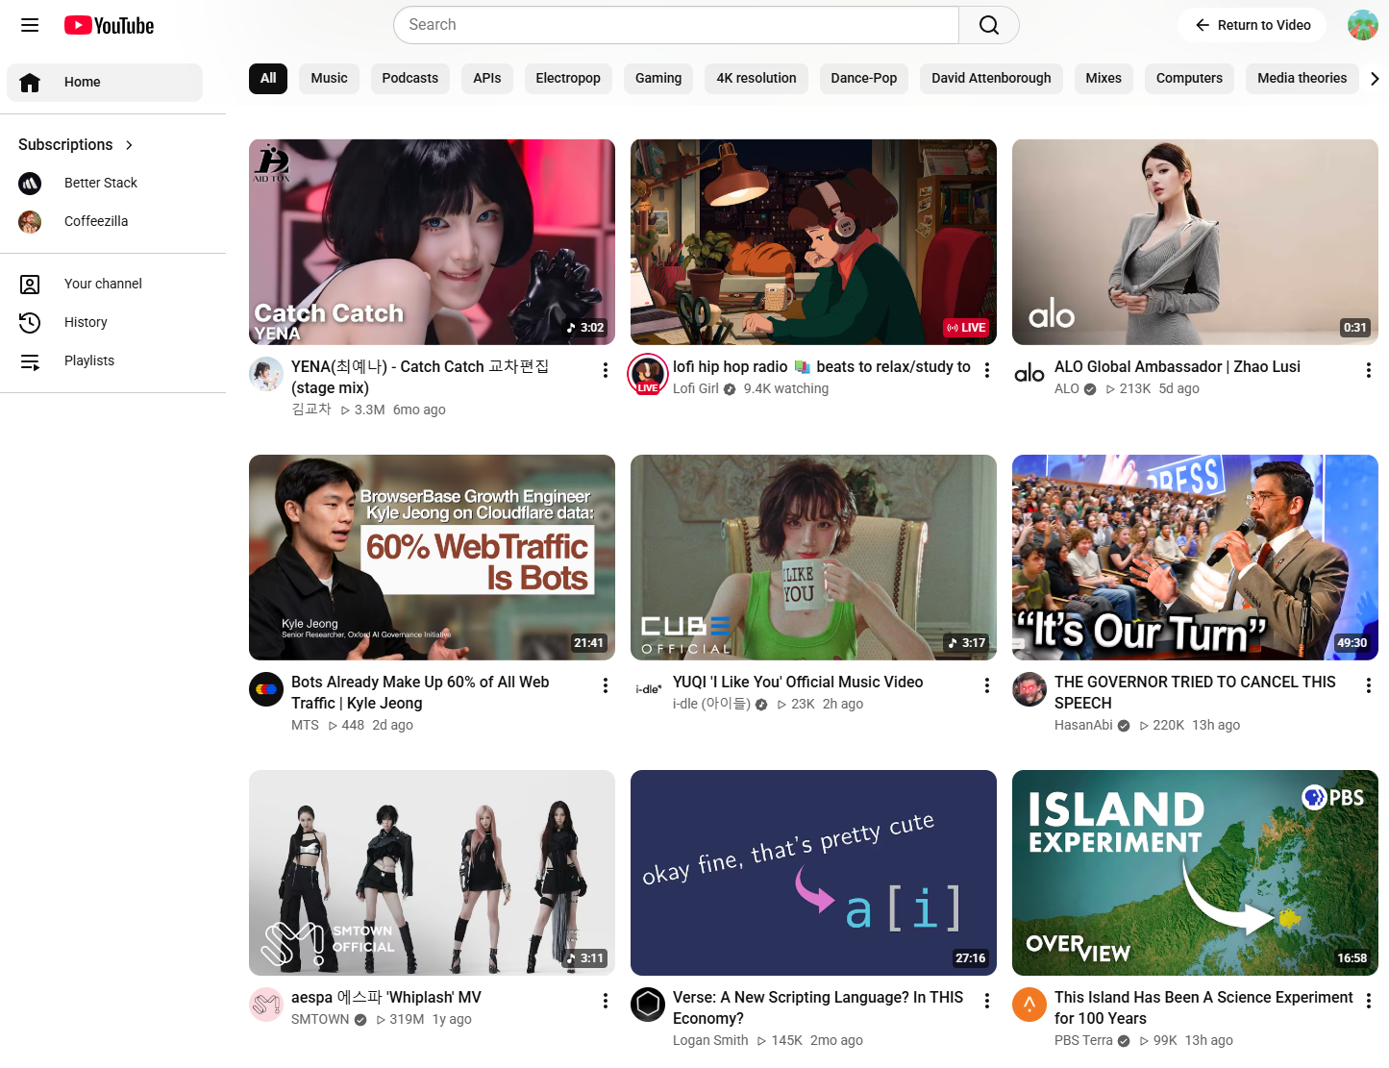This screenshot has height=1068, width=1389.
Task: Open Logan Smith channel name link
Action: click(710, 1041)
